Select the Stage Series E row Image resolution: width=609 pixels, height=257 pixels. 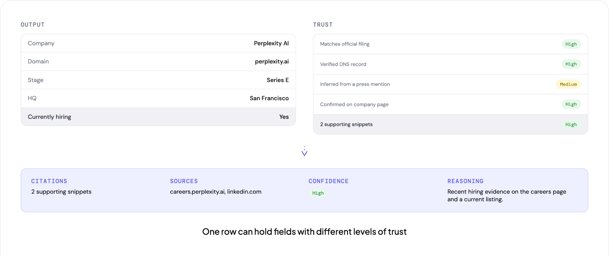[158, 80]
